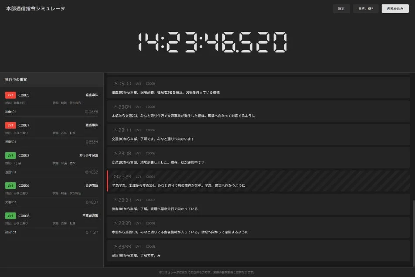This screenshot has height=277, width=415.
Task: Click the LV3 badge on incident C0007
Action: pyautogui.click(x=10, y=125)
